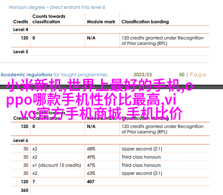Click the 'Classification banding' header above Level 4
The width and height of the screenshot is (223, 195).
pos(145,22)
